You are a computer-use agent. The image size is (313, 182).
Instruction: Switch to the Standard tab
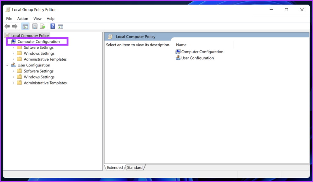(x=135, y=167)
